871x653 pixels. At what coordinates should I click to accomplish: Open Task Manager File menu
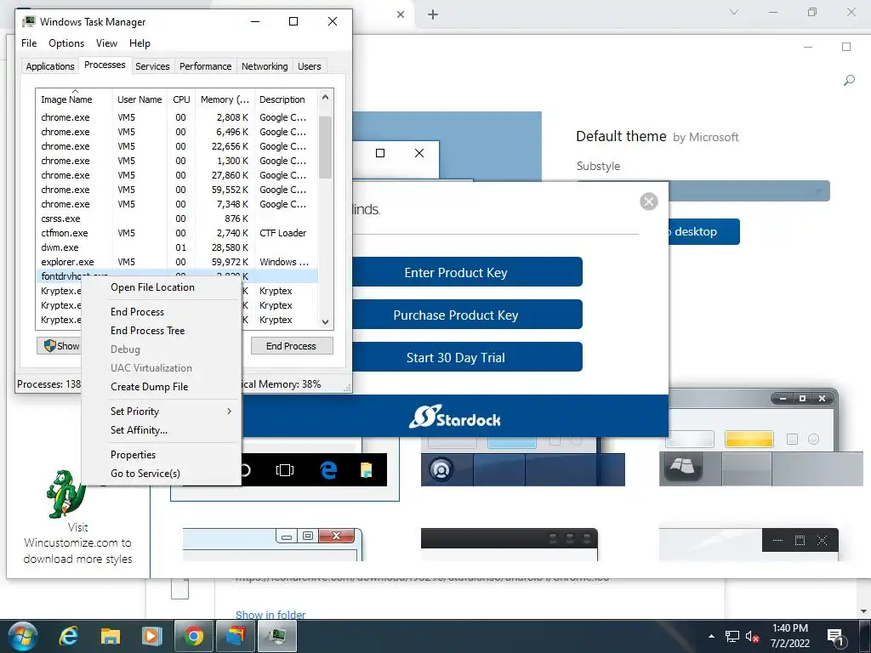tap(29, 43)
